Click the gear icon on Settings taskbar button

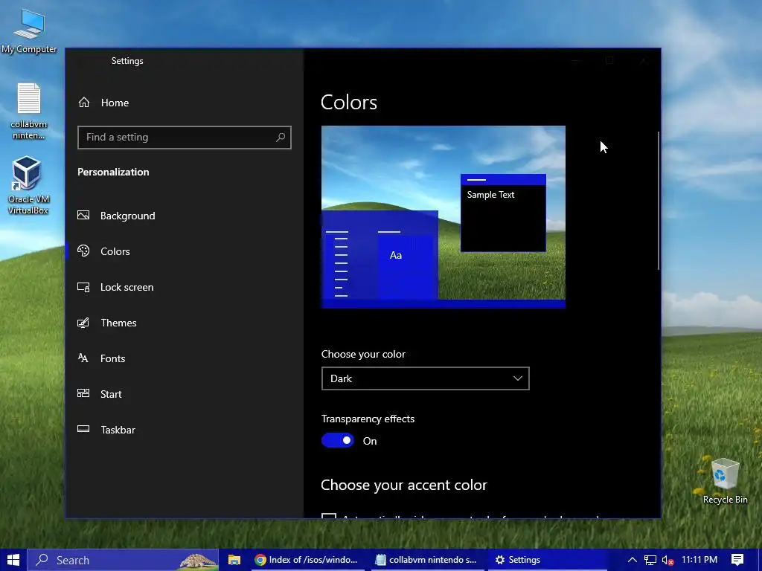coord(499,560)
